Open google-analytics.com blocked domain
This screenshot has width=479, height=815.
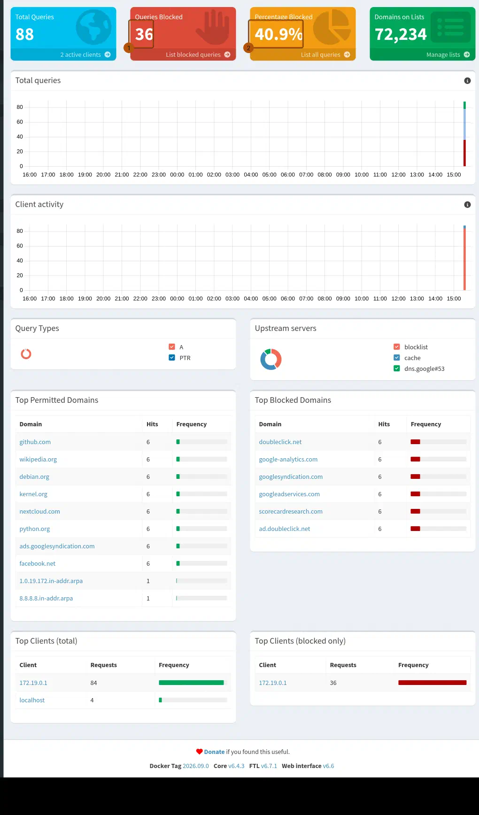288,459
